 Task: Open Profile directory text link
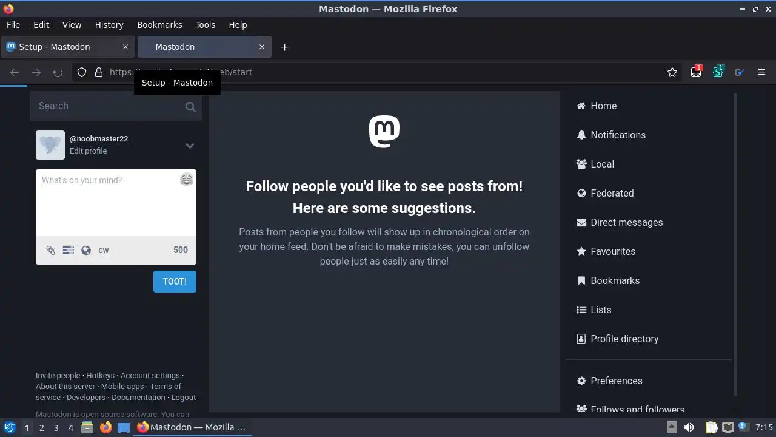[x=624, y=339]
